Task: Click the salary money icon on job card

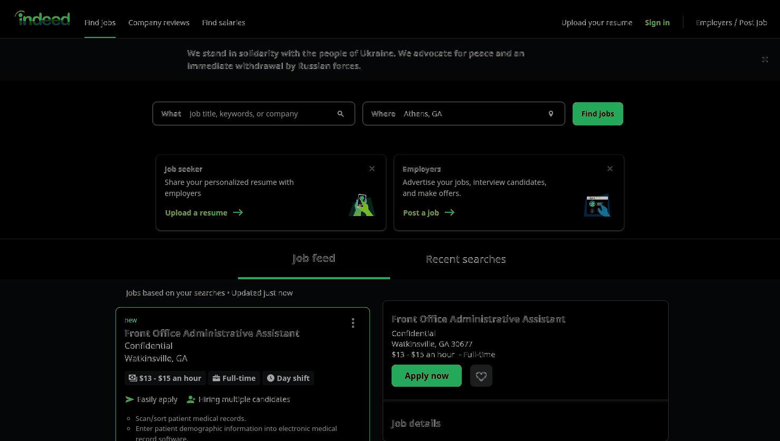Action: click(x=133, y=378)
